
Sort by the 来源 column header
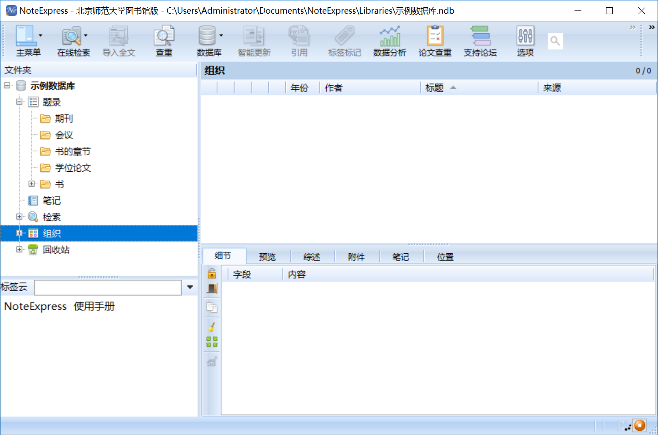597,87
